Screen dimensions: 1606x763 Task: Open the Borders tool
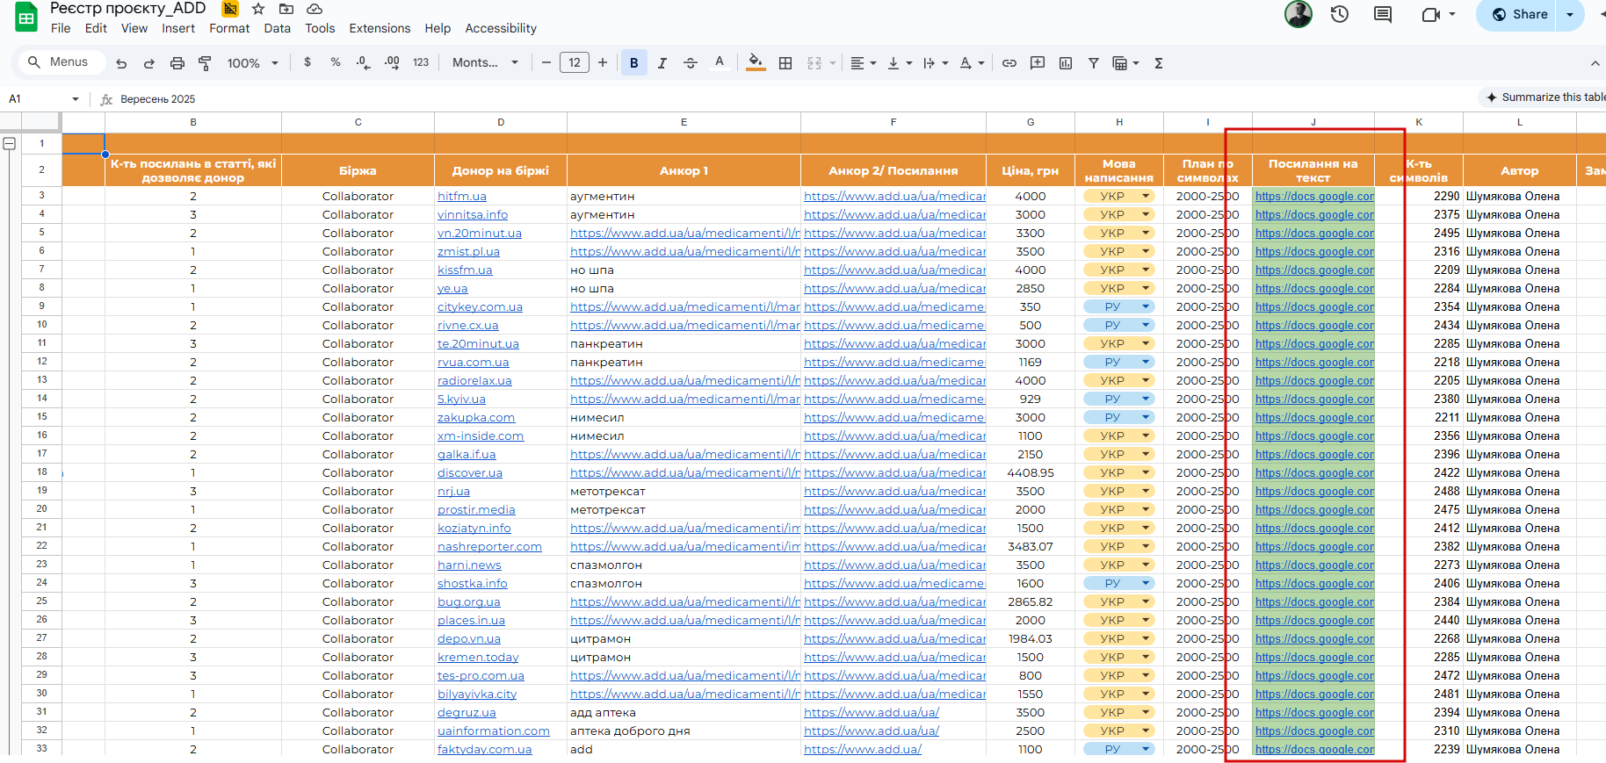785,63
